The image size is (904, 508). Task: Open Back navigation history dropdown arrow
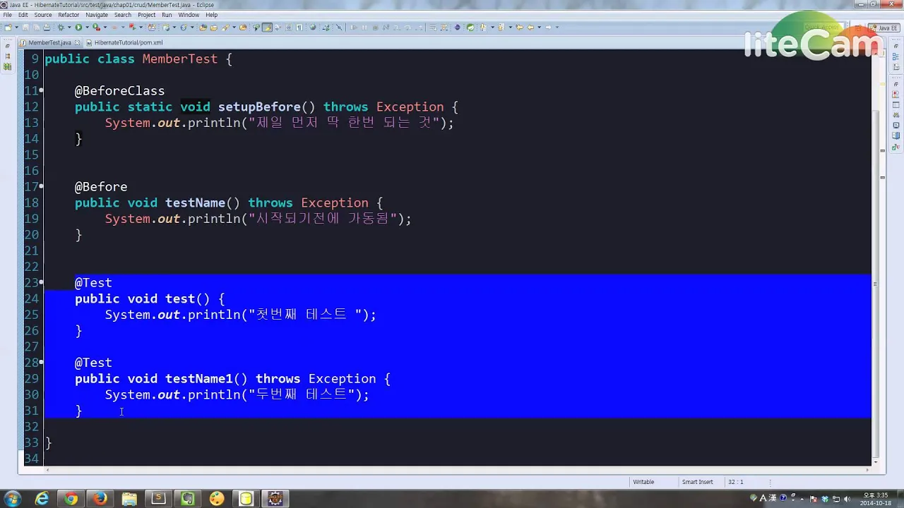(x=539, y=28)
